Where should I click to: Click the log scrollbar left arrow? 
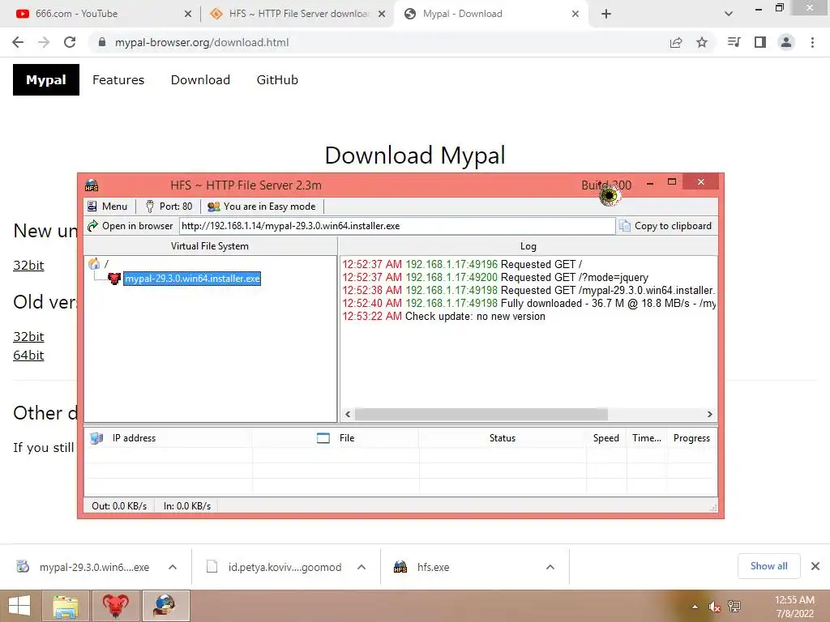(348, 414)
